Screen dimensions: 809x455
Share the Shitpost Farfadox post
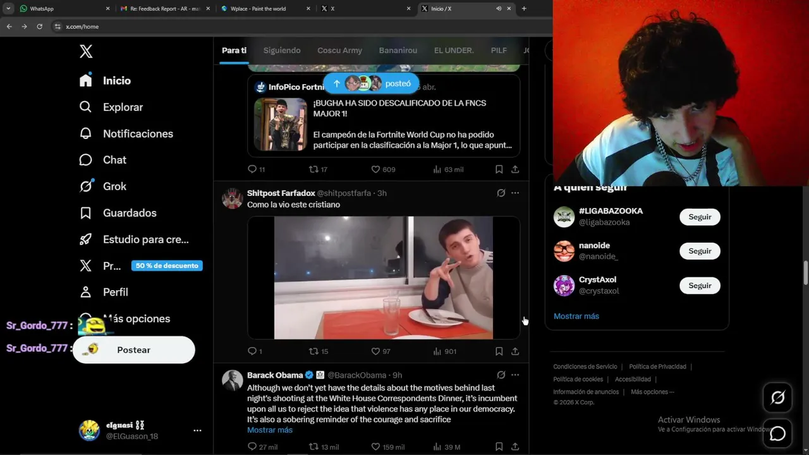click(515, 351)
